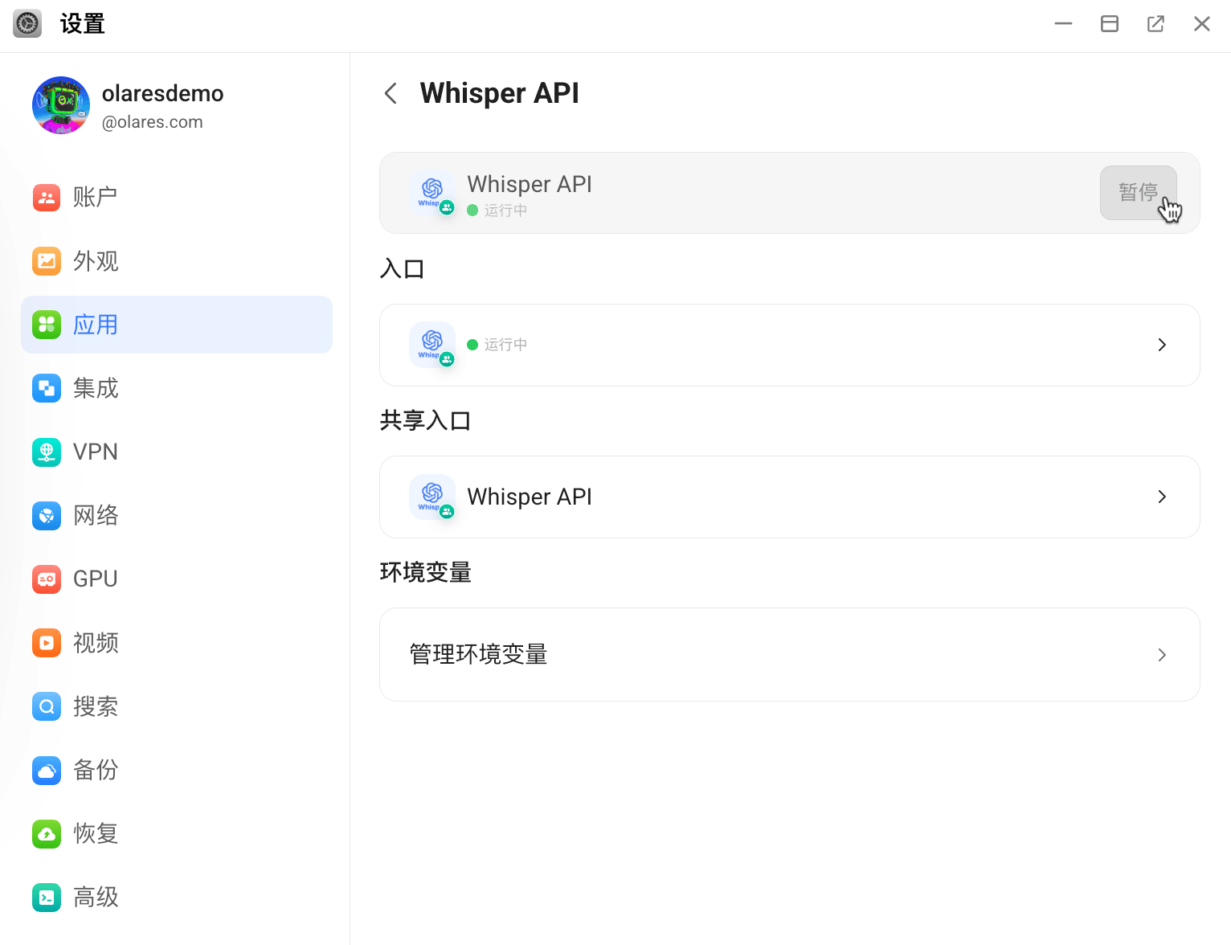Screen dimensions: 1231x945
Task: Open the 备份 backup icon
Action: point(47,770)
